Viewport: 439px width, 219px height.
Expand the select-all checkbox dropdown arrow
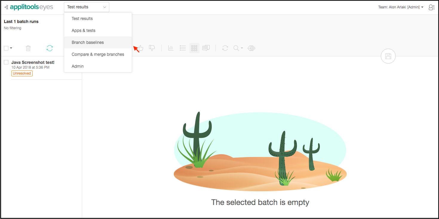11,48
